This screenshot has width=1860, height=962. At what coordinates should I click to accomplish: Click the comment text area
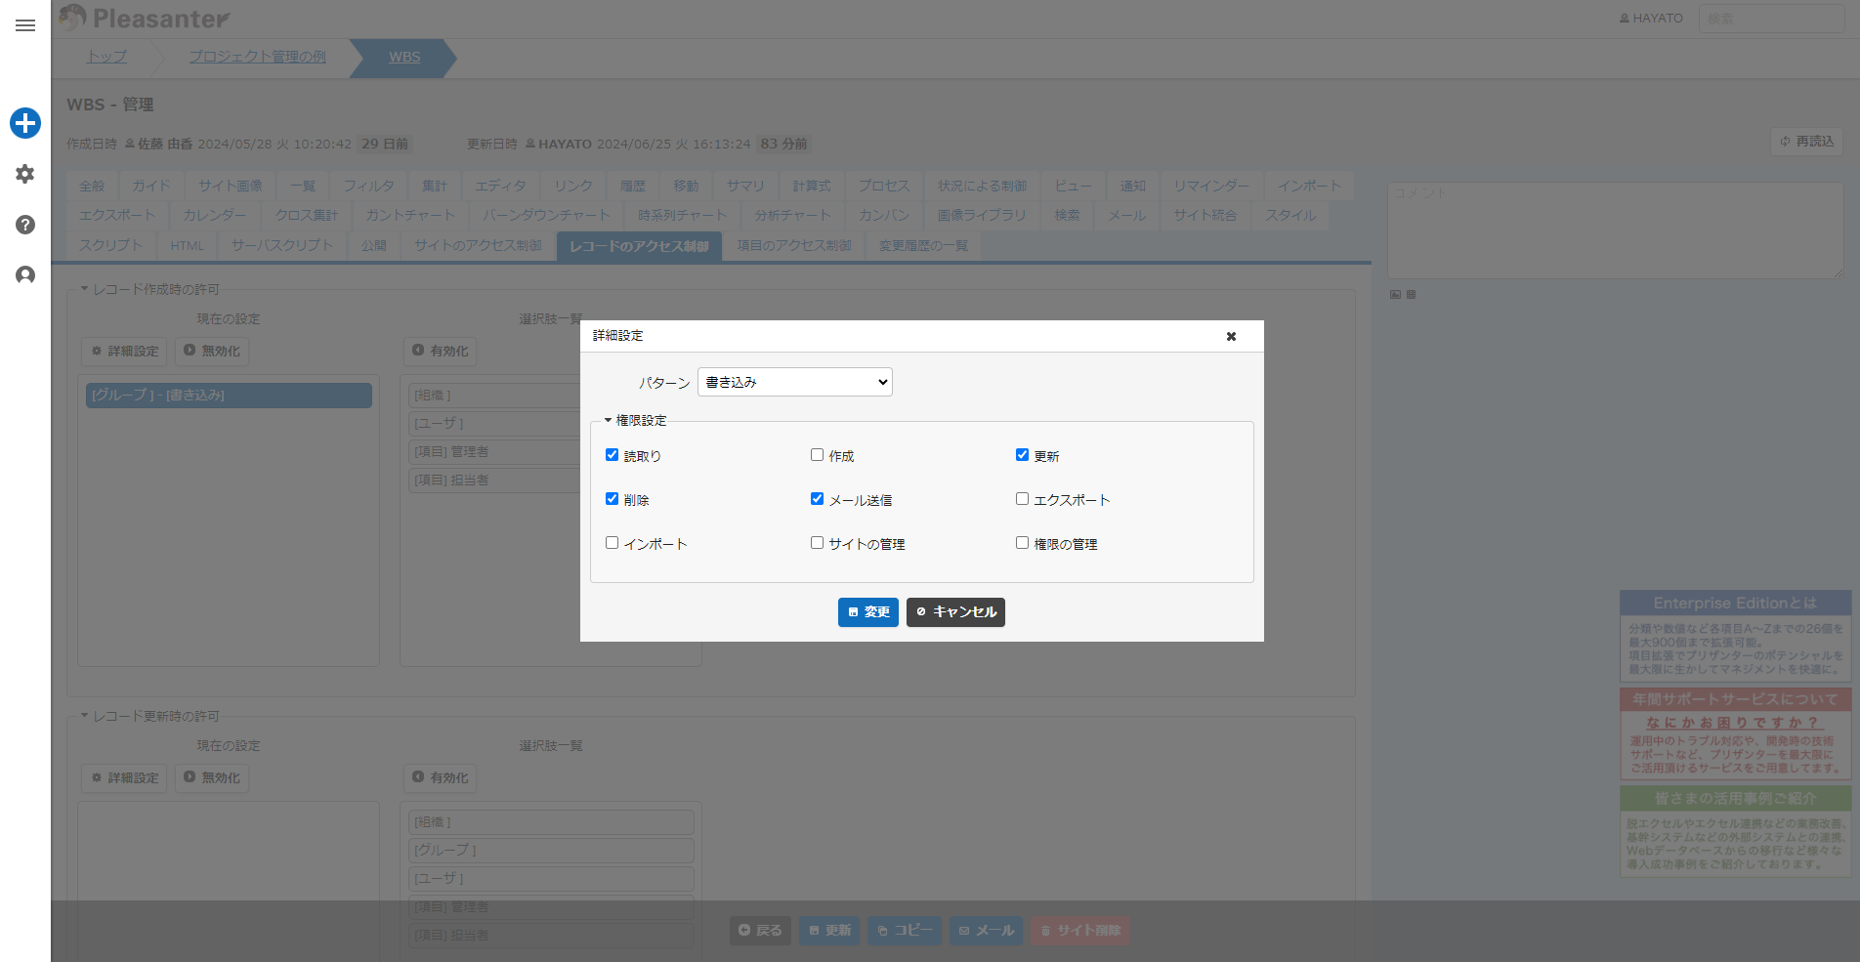pos(1615,230)
